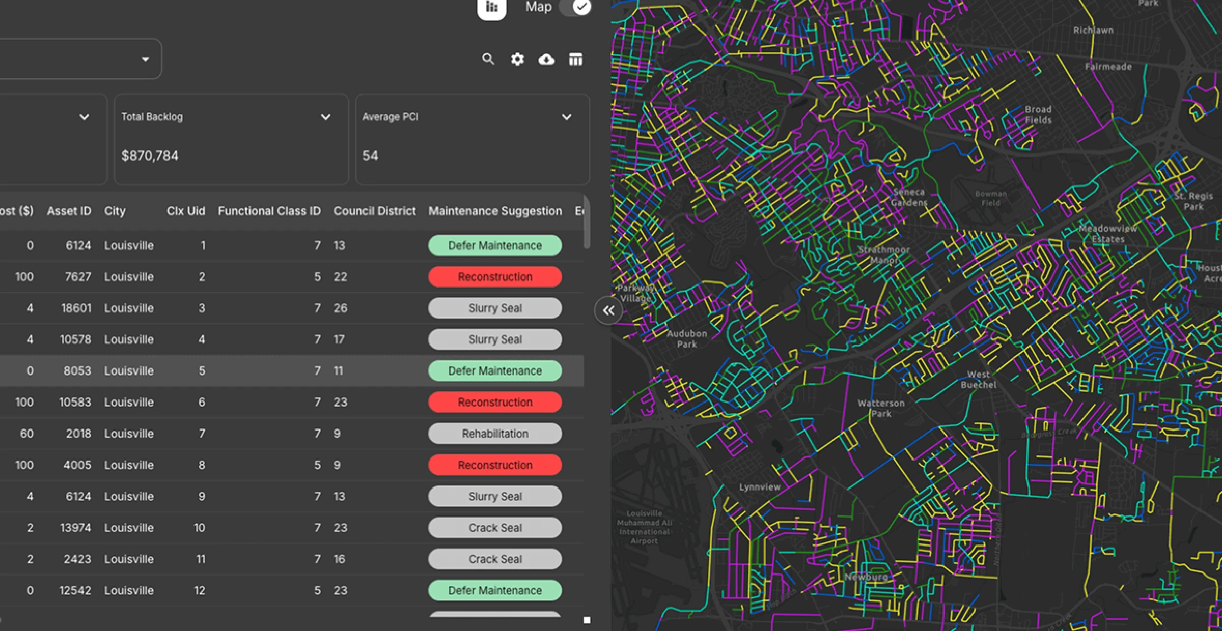Click the chart view icon button
Screen dimensions: 1222x631
(x=491, y=7)
